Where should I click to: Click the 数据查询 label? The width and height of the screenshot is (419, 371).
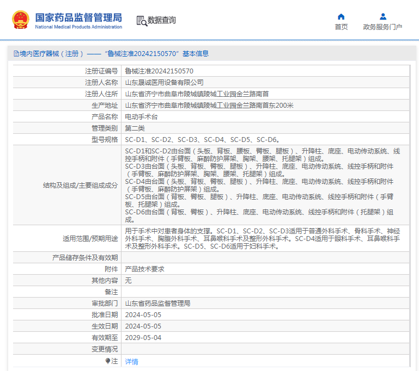[162, 20]
